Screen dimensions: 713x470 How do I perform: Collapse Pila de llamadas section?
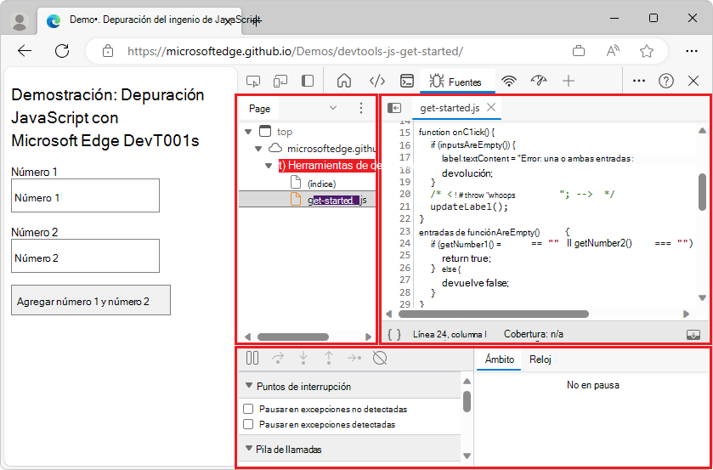pos(249,449)
